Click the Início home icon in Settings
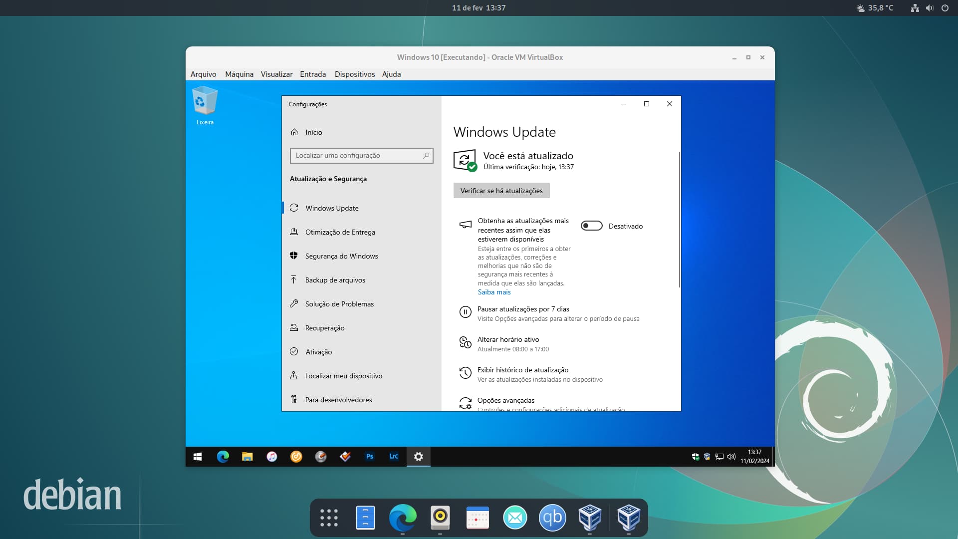The width and height of the screenshot is (958, 539). coord(294,132)
